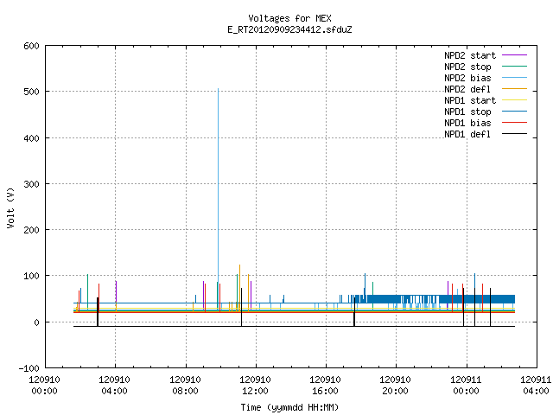Viewport: 553px width, 415px height.
Task: Click the NPD1 start legend label
Action: pyautogui.click(x=470, y=100)
